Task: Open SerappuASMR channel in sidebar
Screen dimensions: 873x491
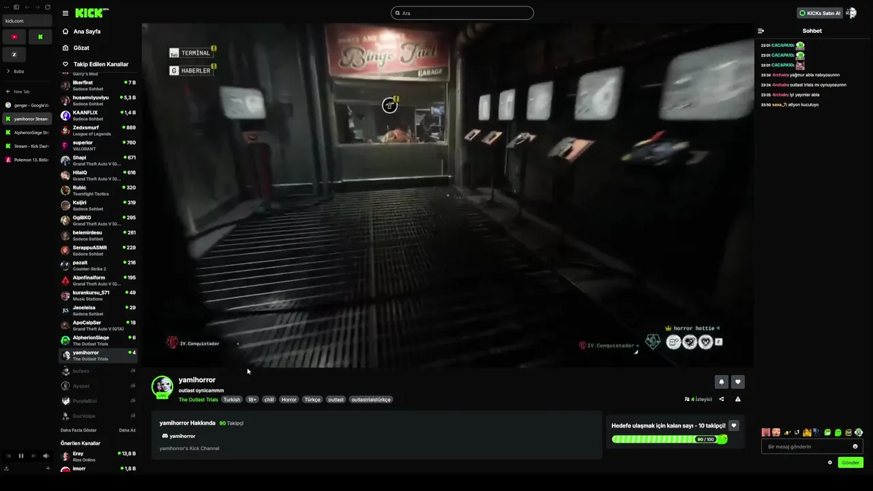Action: [x=98, y=250]
